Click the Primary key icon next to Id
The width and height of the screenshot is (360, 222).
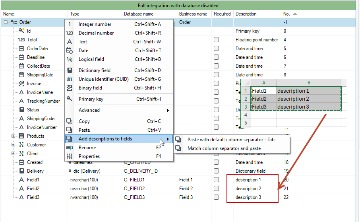21,31
